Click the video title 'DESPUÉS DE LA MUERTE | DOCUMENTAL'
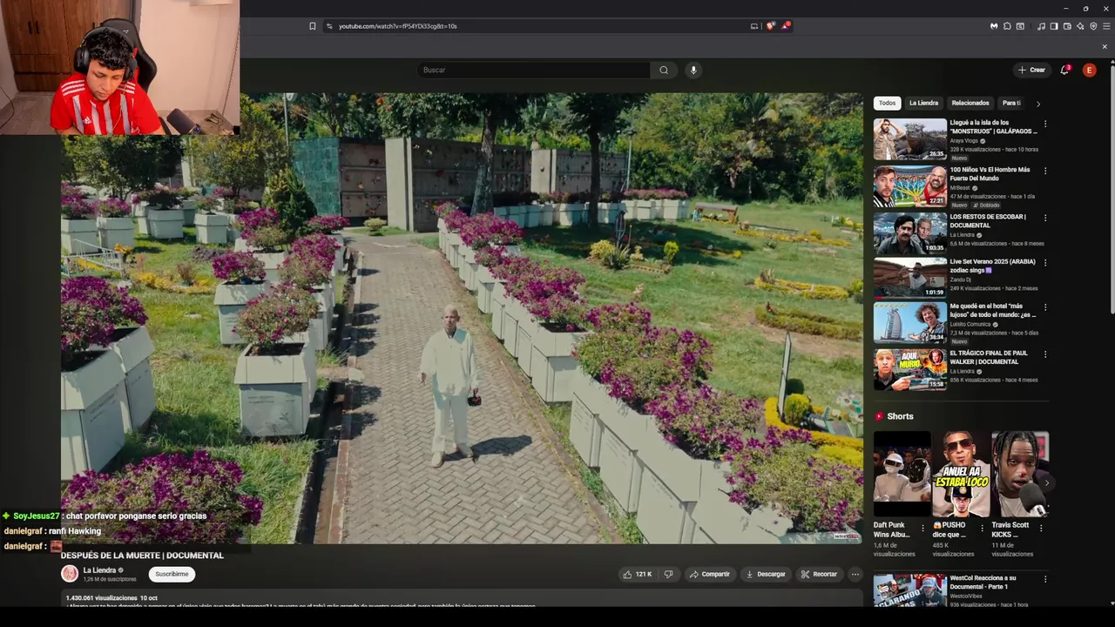 point(142,556)
